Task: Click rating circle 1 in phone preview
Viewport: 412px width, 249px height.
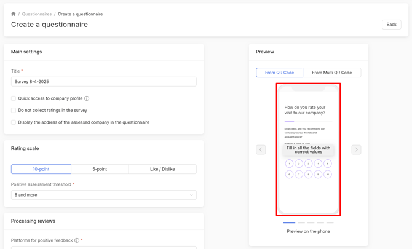Action: [x=289, y=164]
